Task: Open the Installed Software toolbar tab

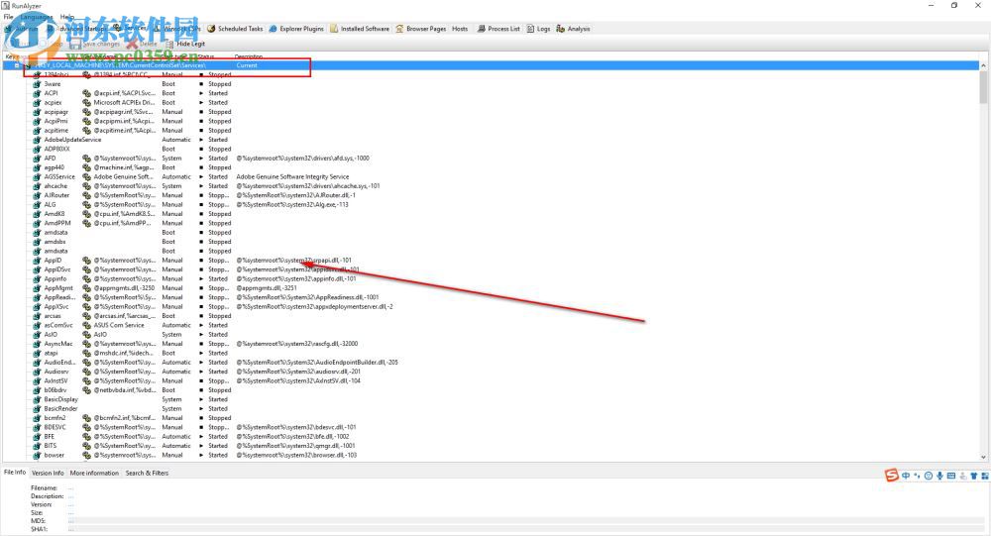Action: click(x=360, y=29)
